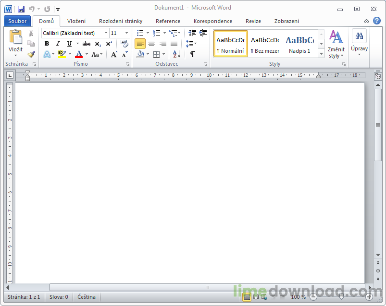Click the Save icon in quick access toolbar
The image size is (386, 306).
[21, 9]
